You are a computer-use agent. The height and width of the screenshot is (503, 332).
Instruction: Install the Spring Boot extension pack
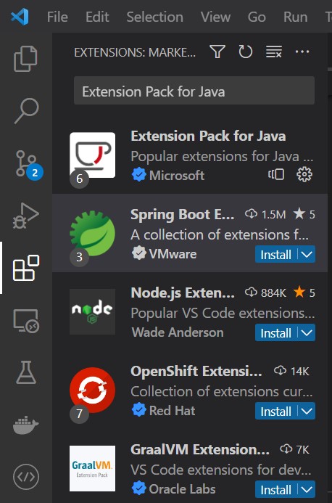(x=277, y=254)
